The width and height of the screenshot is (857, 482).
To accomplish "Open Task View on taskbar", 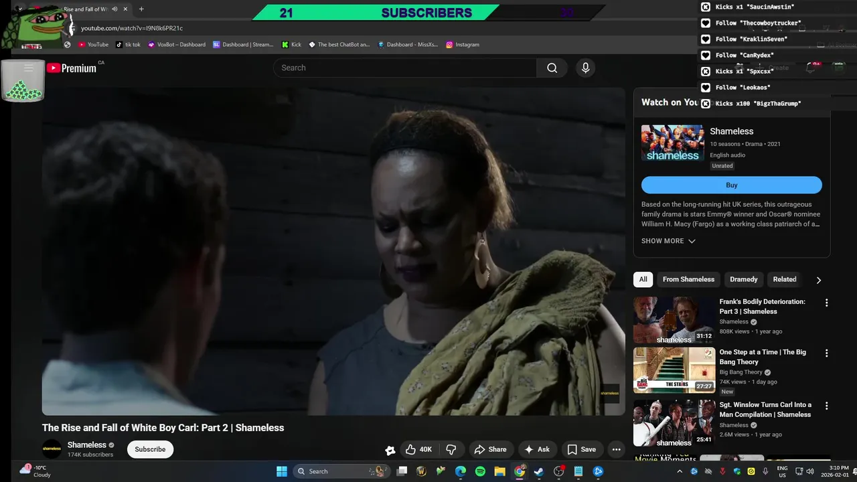I will coord(402,471).
